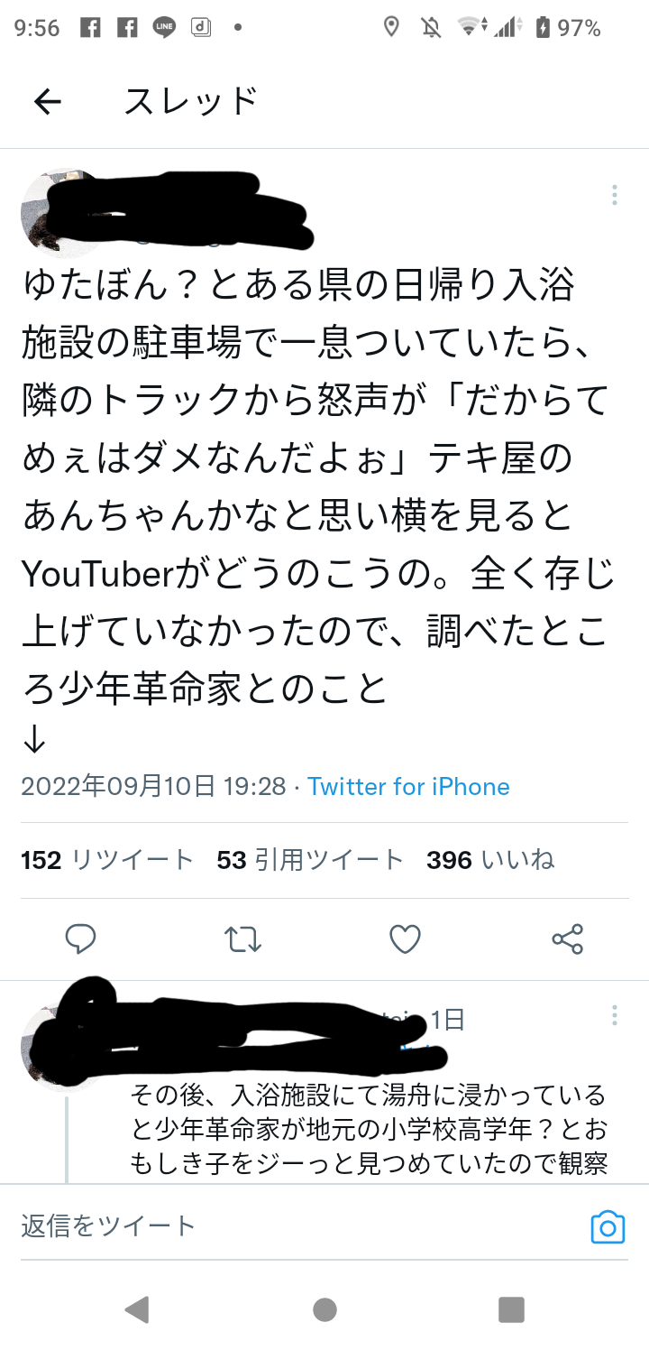Tap the retweet arrows icon
The width and height of the screenshot is (649, 1350).
(x=242, y=939)
